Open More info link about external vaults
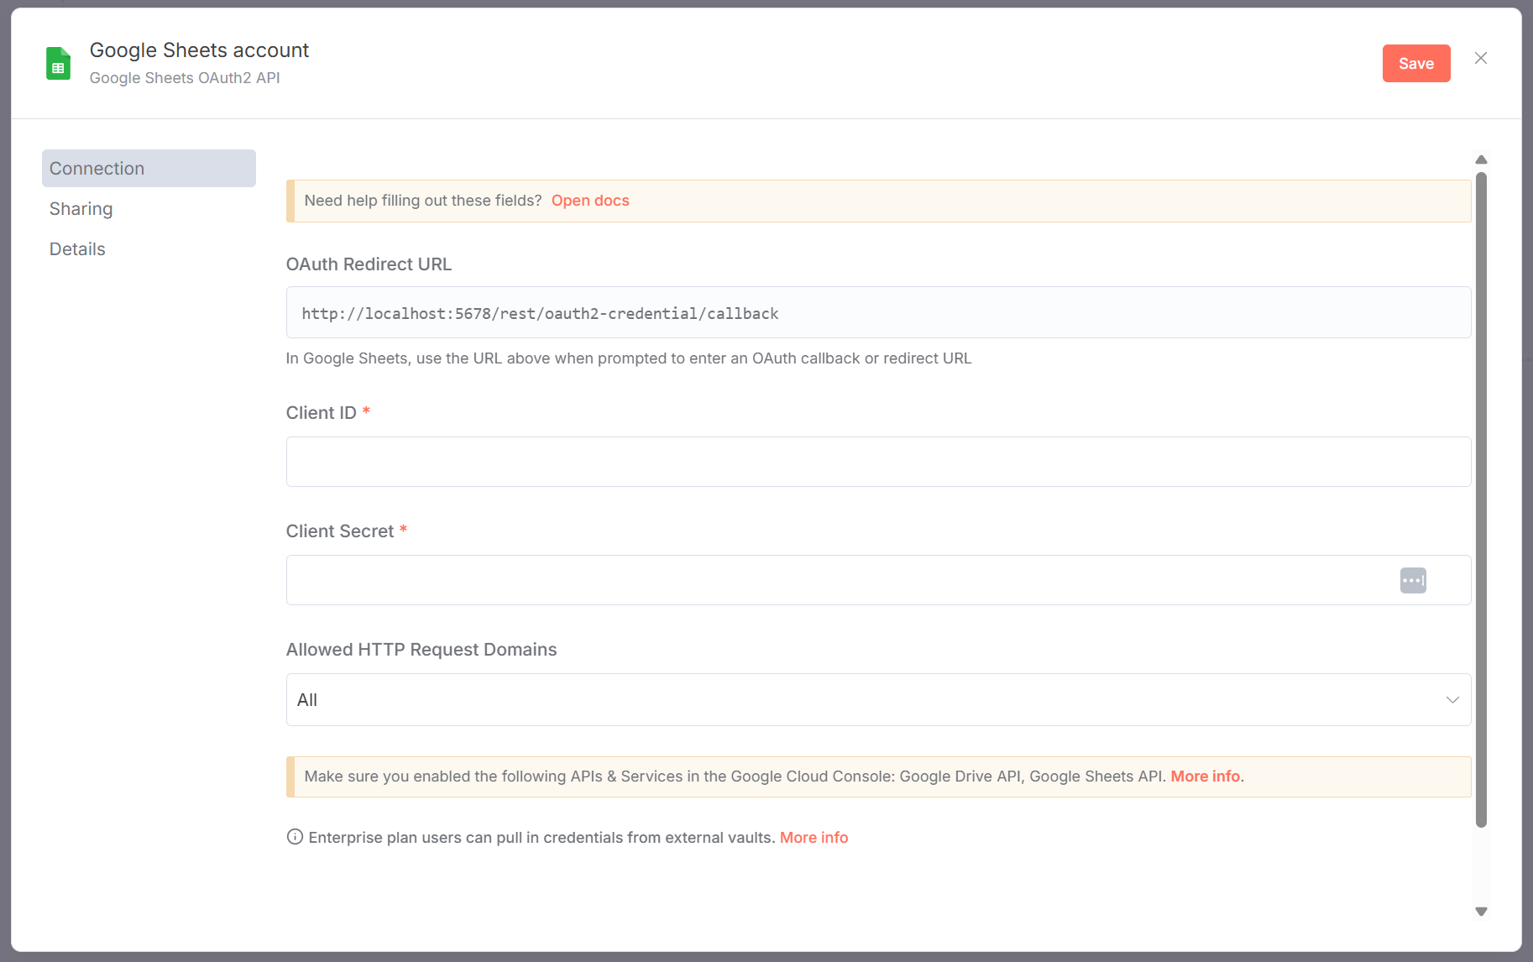Screen dimensions: 1533x962 coord(814,838)
